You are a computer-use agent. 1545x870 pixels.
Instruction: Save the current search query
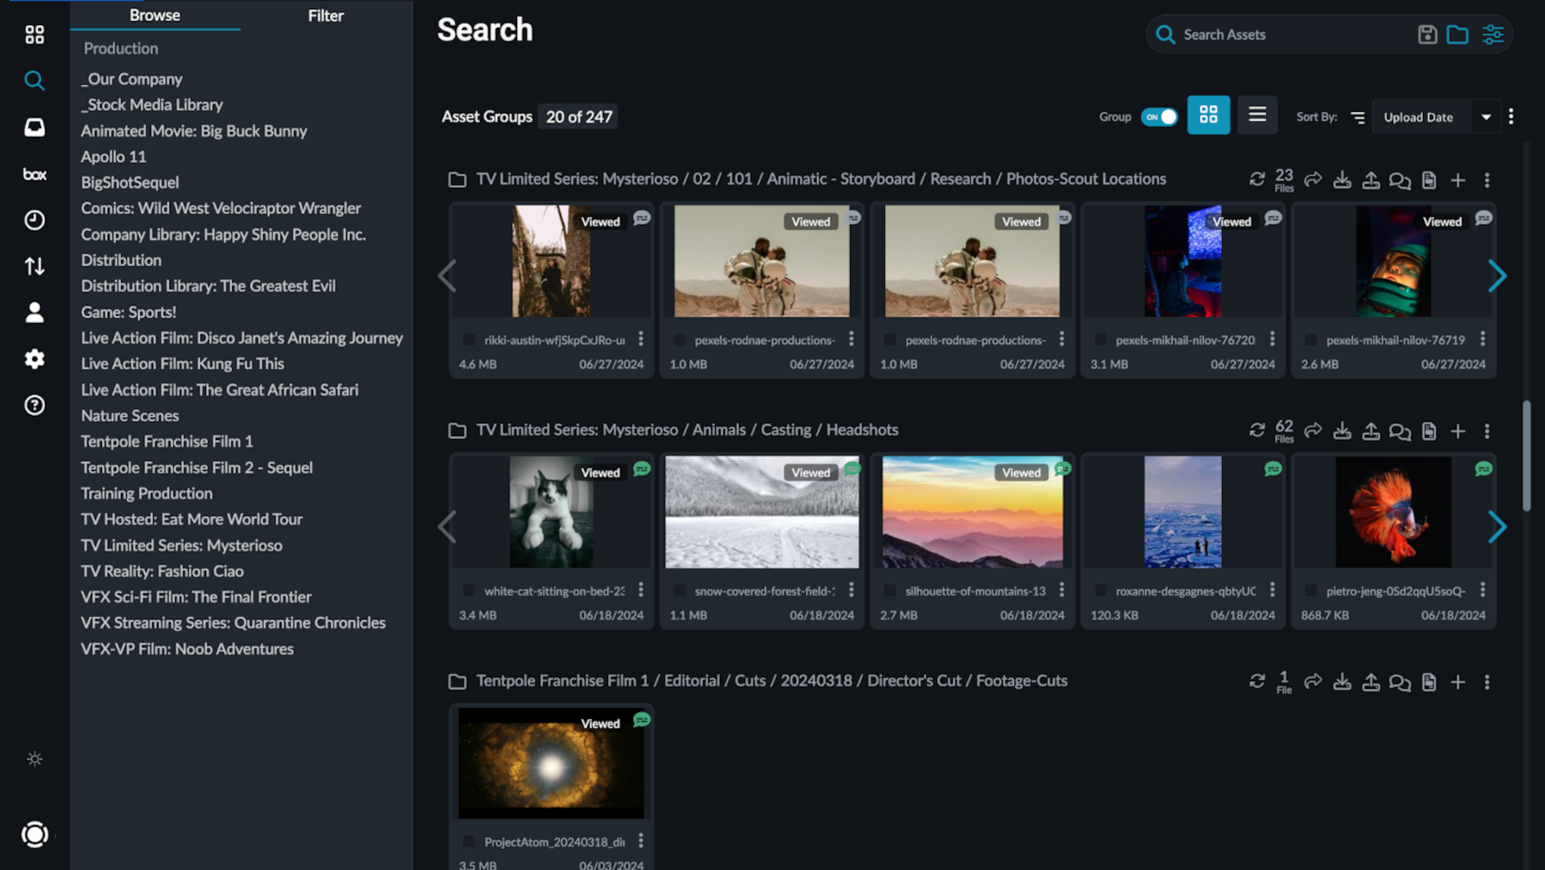pyautogui.click(x=1427, y=34)
